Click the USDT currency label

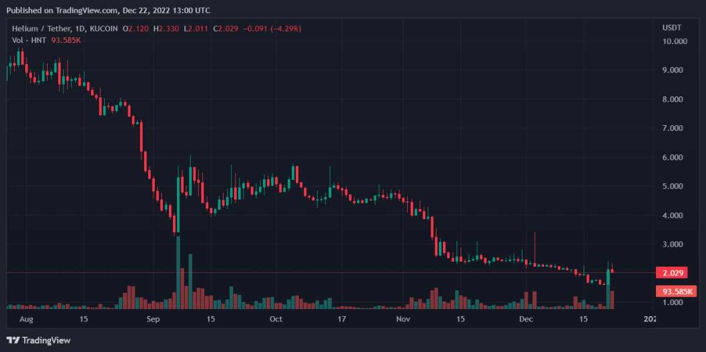(x=672, y=28)
